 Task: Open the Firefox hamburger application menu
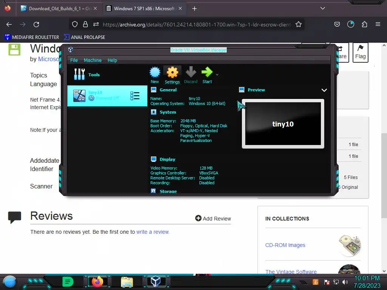pos(378,24)
